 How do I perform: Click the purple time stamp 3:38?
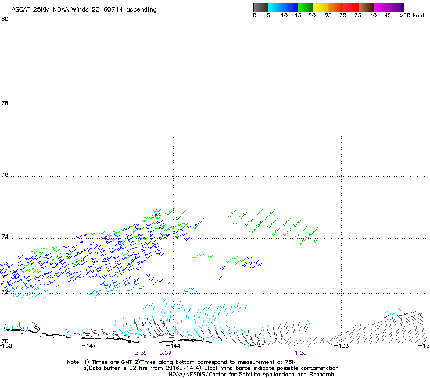click(x=141, y=353)
